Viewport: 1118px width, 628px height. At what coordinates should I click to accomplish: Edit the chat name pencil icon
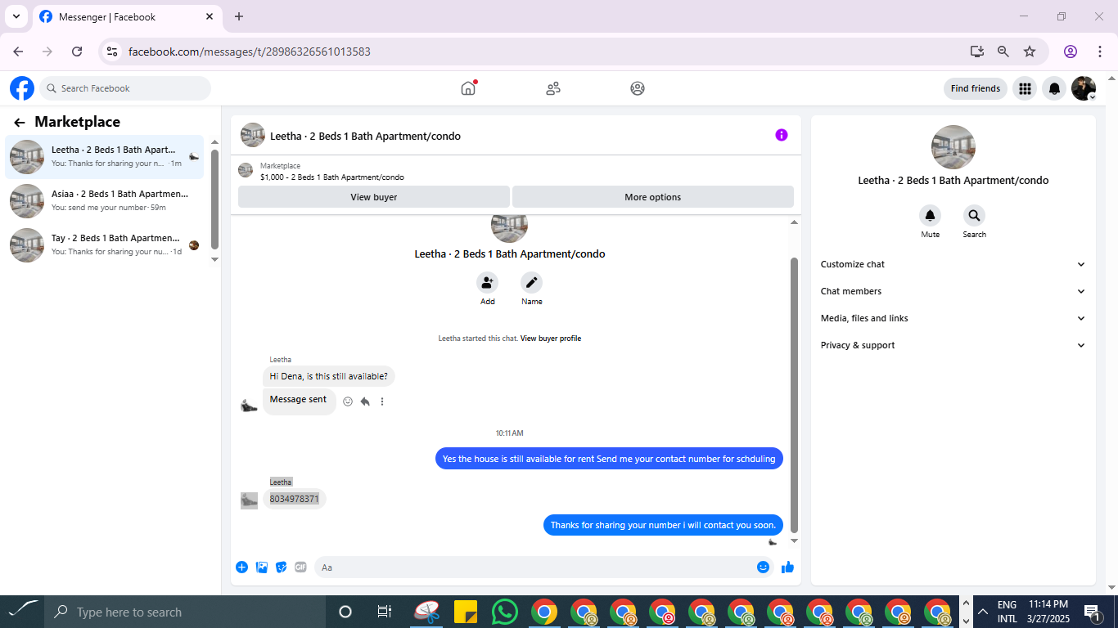click(532, 283)
